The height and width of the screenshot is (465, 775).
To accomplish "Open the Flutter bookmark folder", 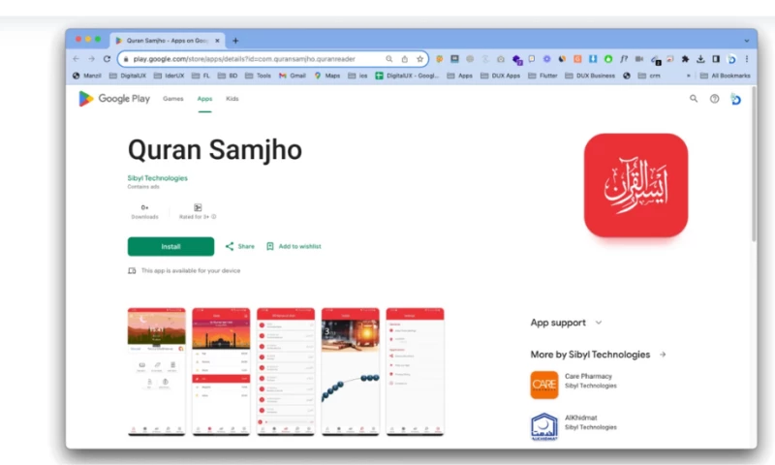I will pos(542,76).
